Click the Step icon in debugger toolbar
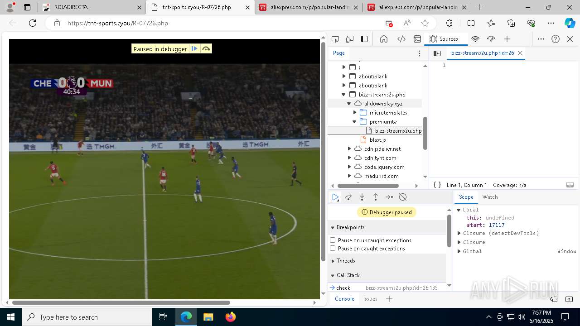The image size is (580, 326). pos(389,197)
